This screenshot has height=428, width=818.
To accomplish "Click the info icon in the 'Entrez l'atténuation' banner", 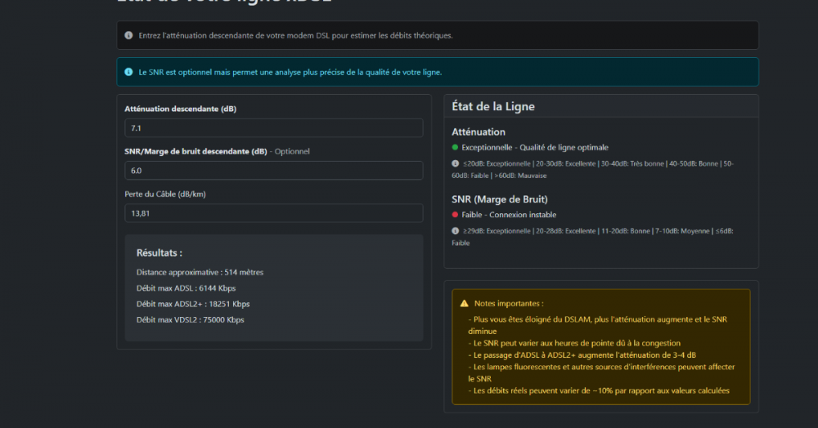I will point(128,35).
